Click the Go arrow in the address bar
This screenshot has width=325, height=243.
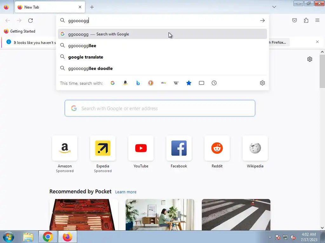[x=262, y=21]
